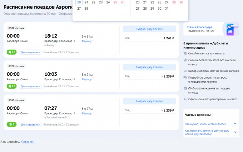This screenshot has height=152, width=243.
Task: Select the Сид seat class priced 1 241 ₽
Action: (x=149, y=38)
